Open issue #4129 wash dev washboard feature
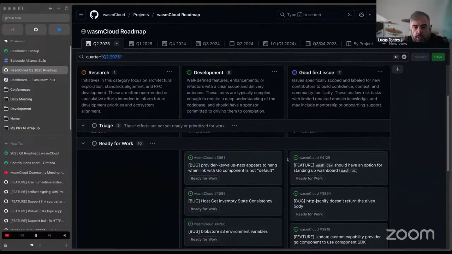 click(x=338, y=168)
